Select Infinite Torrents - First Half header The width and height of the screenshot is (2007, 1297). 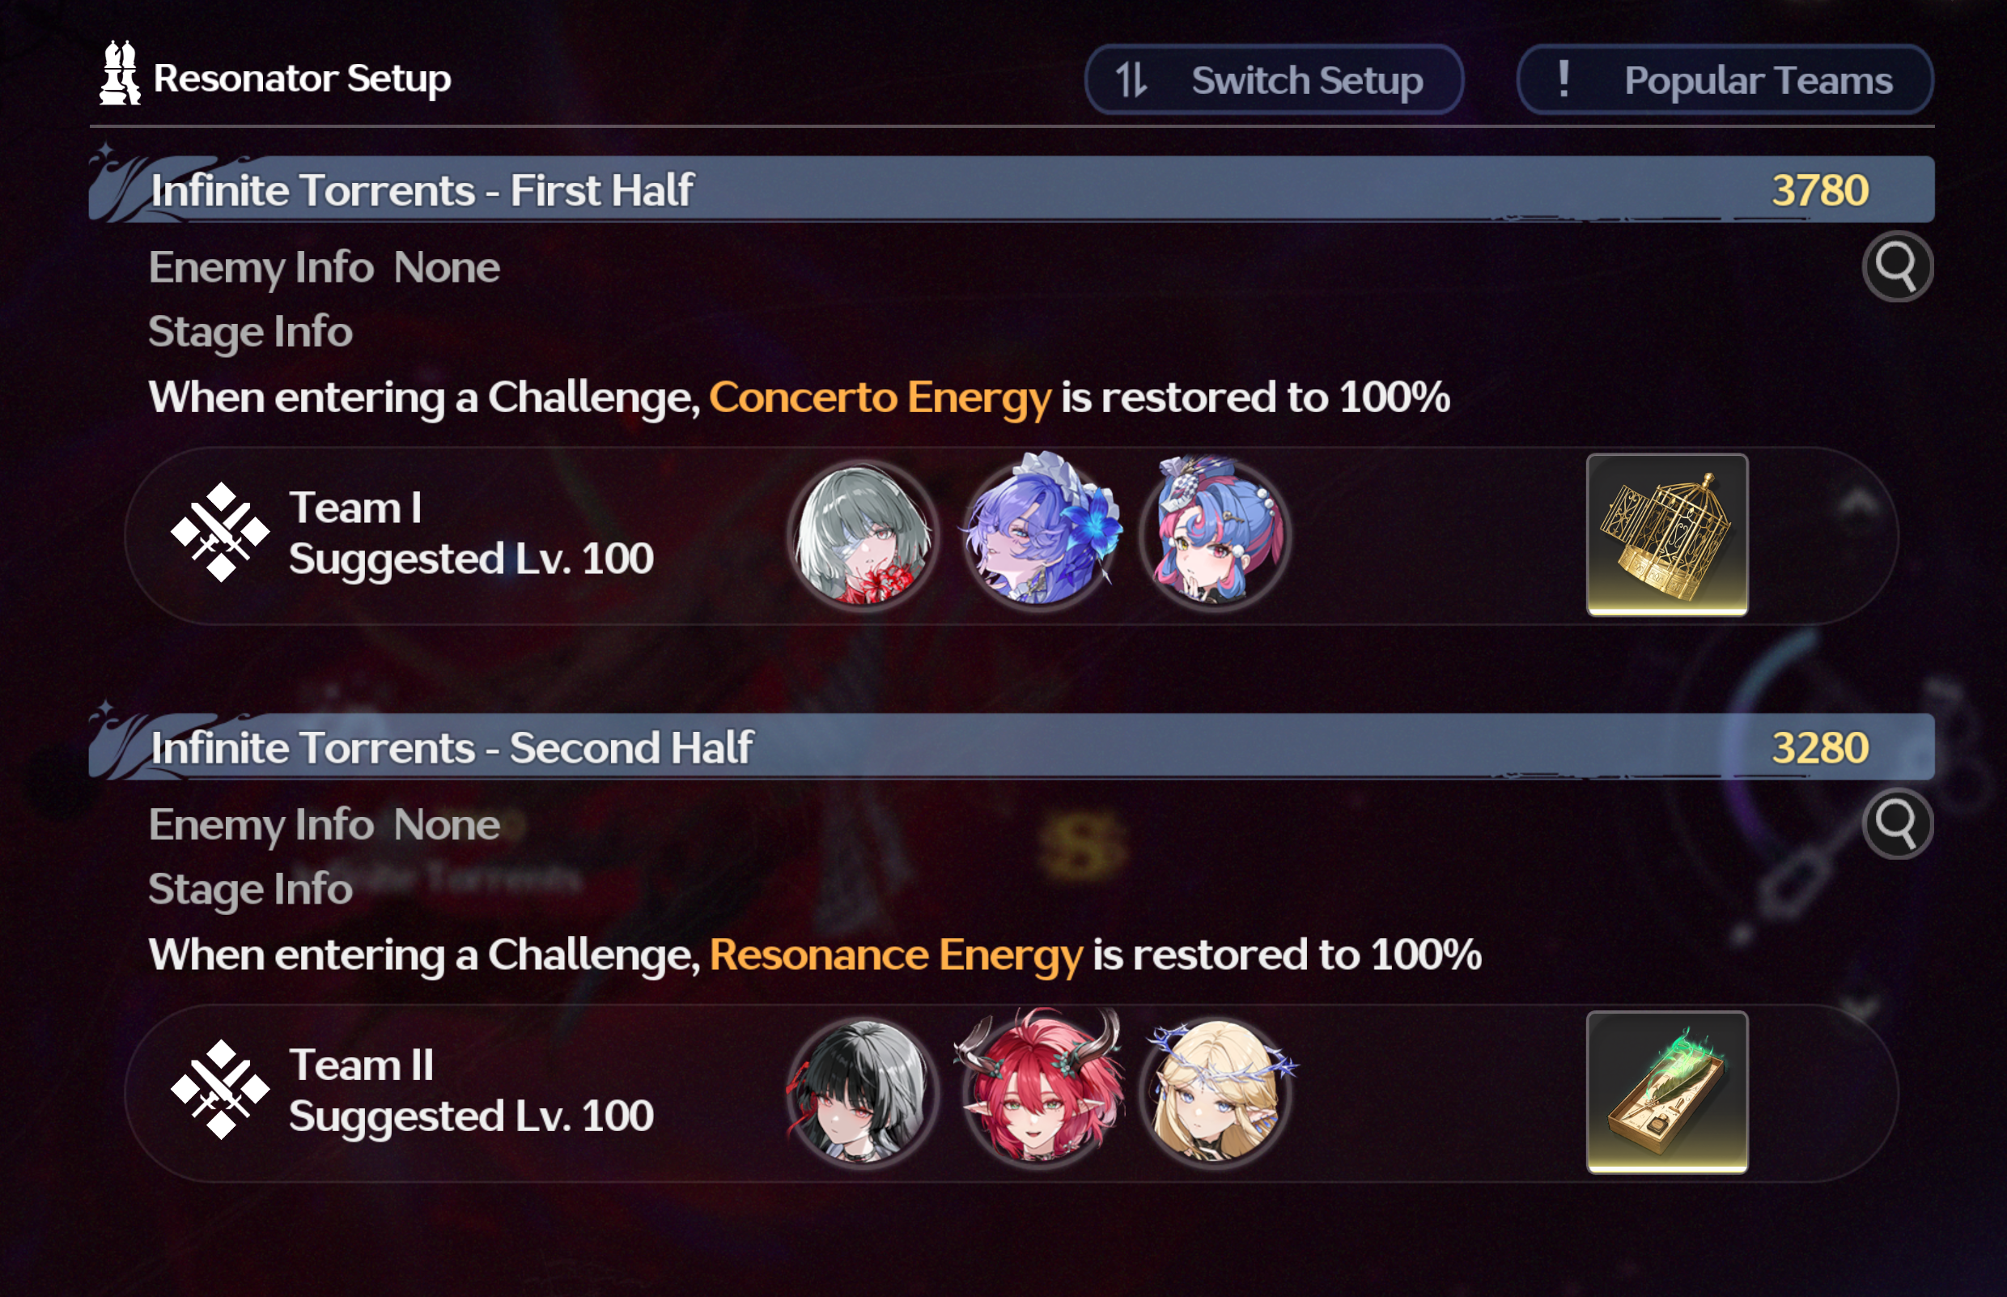[1011, 189]
